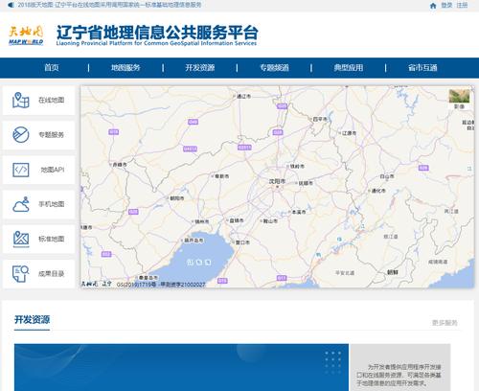Click the 注册 register link
The image size is (479, 391).
pos(462,5)
